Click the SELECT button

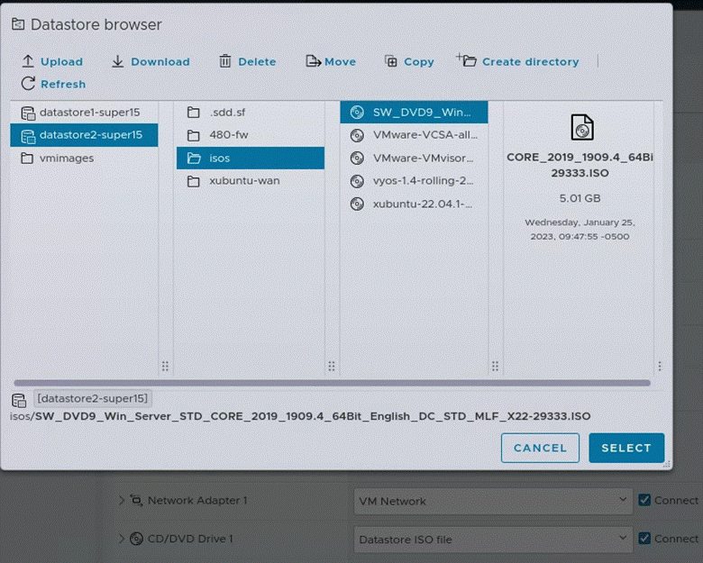click(626, 448)
